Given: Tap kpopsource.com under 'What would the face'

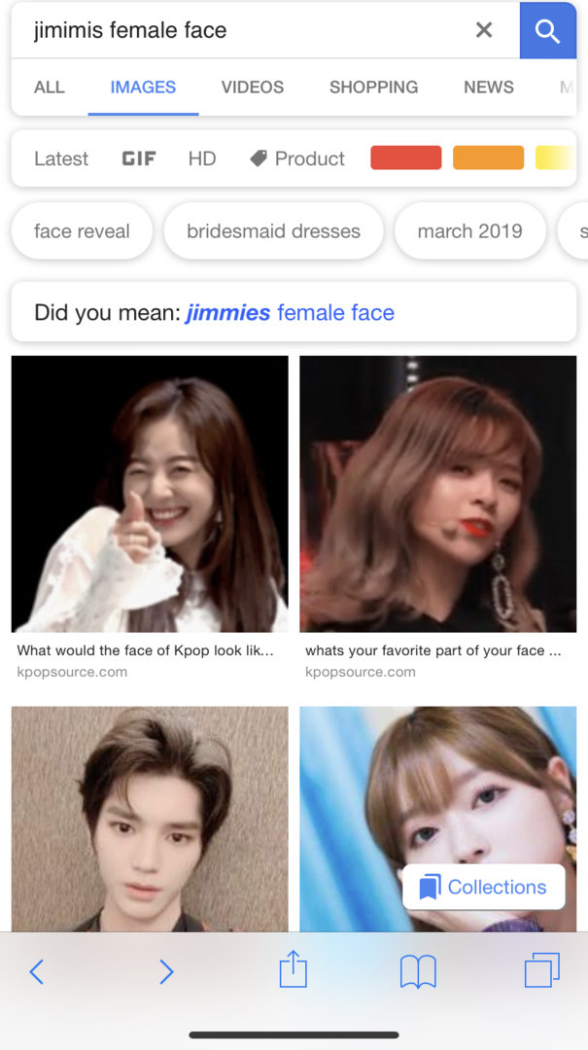Looking at the screenshot, I should (72, 672).
